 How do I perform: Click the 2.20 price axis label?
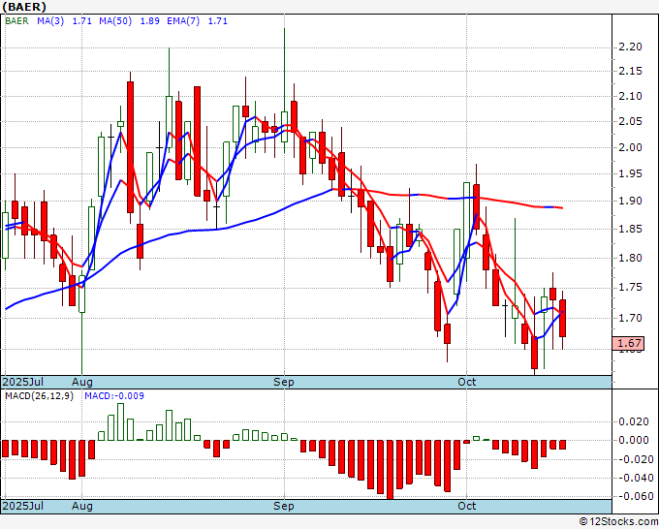(631, 47)
